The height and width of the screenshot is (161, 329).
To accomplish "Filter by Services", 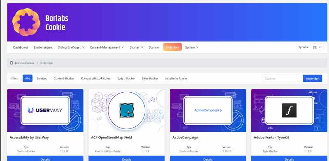I will tap(42, 78).
